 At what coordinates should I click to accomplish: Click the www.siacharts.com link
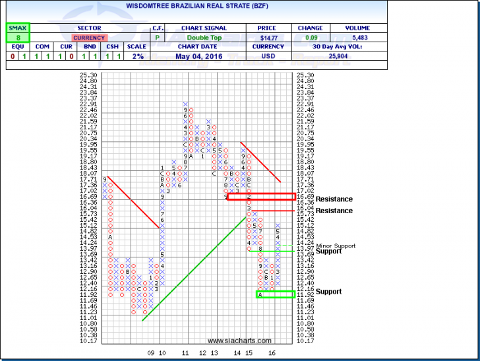pyautogui.click(x=239, y=341)
